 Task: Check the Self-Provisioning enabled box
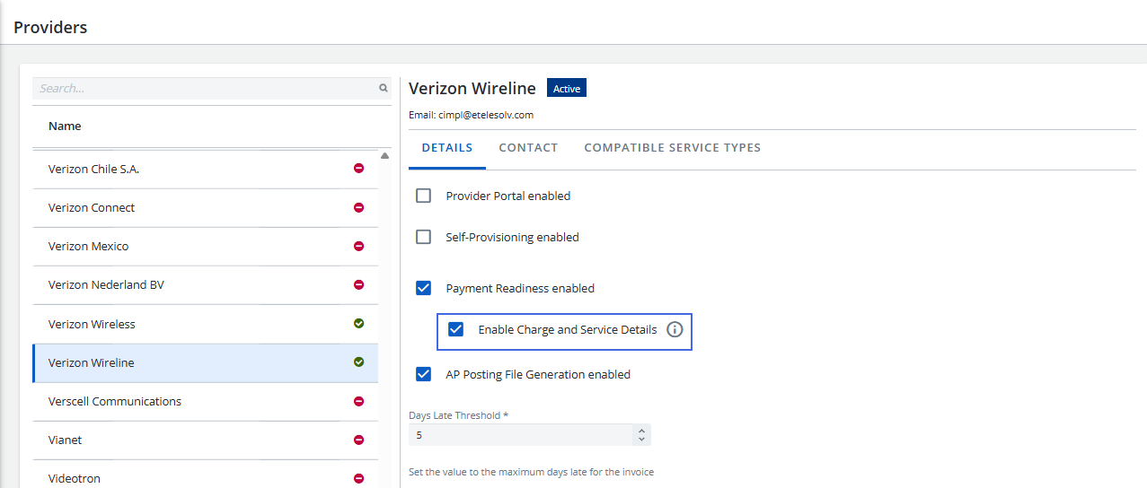pos(423,238)
